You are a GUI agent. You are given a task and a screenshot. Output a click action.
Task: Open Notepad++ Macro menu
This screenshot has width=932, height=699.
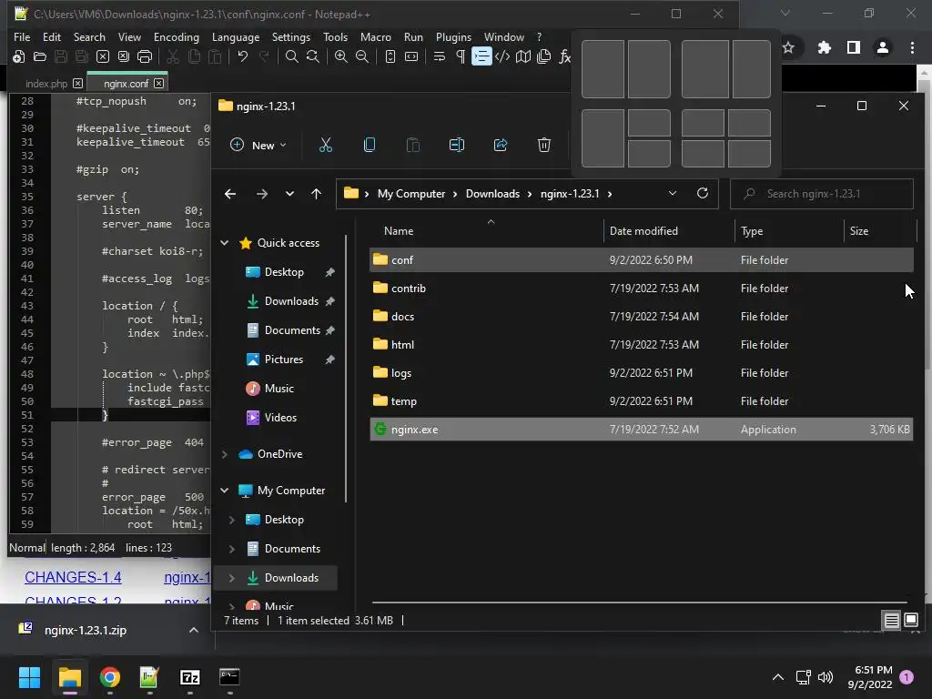[x=376, y=36]
